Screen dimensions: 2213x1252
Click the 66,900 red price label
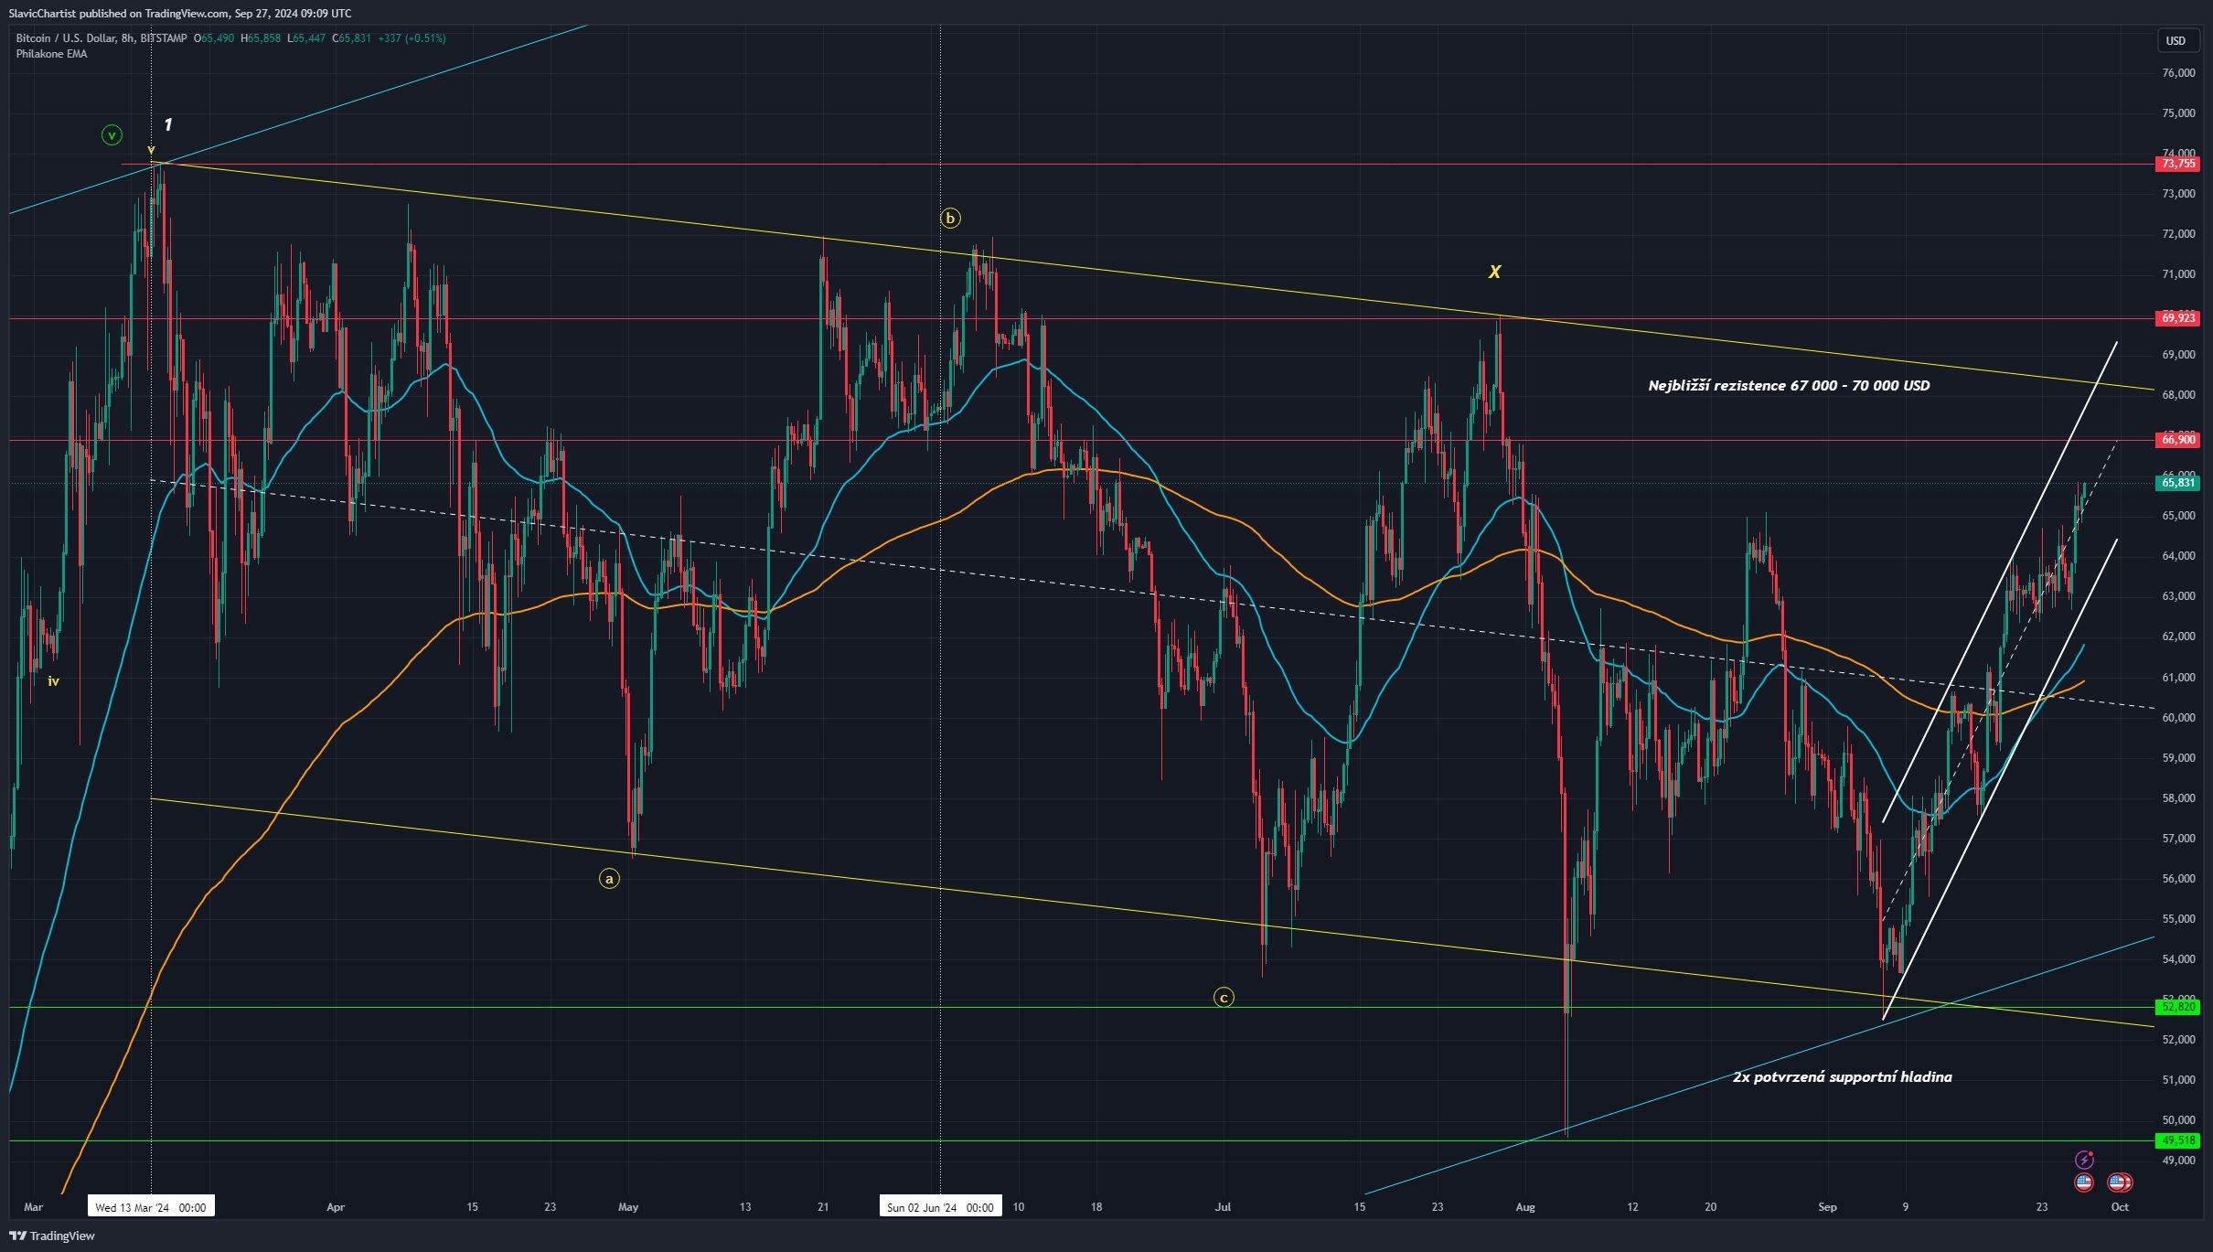pos(2177,440)
